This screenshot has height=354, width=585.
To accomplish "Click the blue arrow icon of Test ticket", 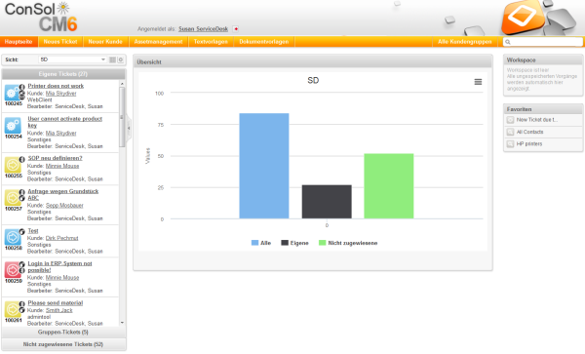I will 13,237.
